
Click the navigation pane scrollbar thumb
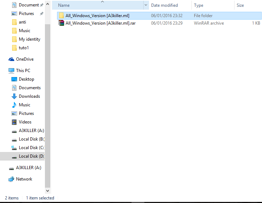[48, 106]
